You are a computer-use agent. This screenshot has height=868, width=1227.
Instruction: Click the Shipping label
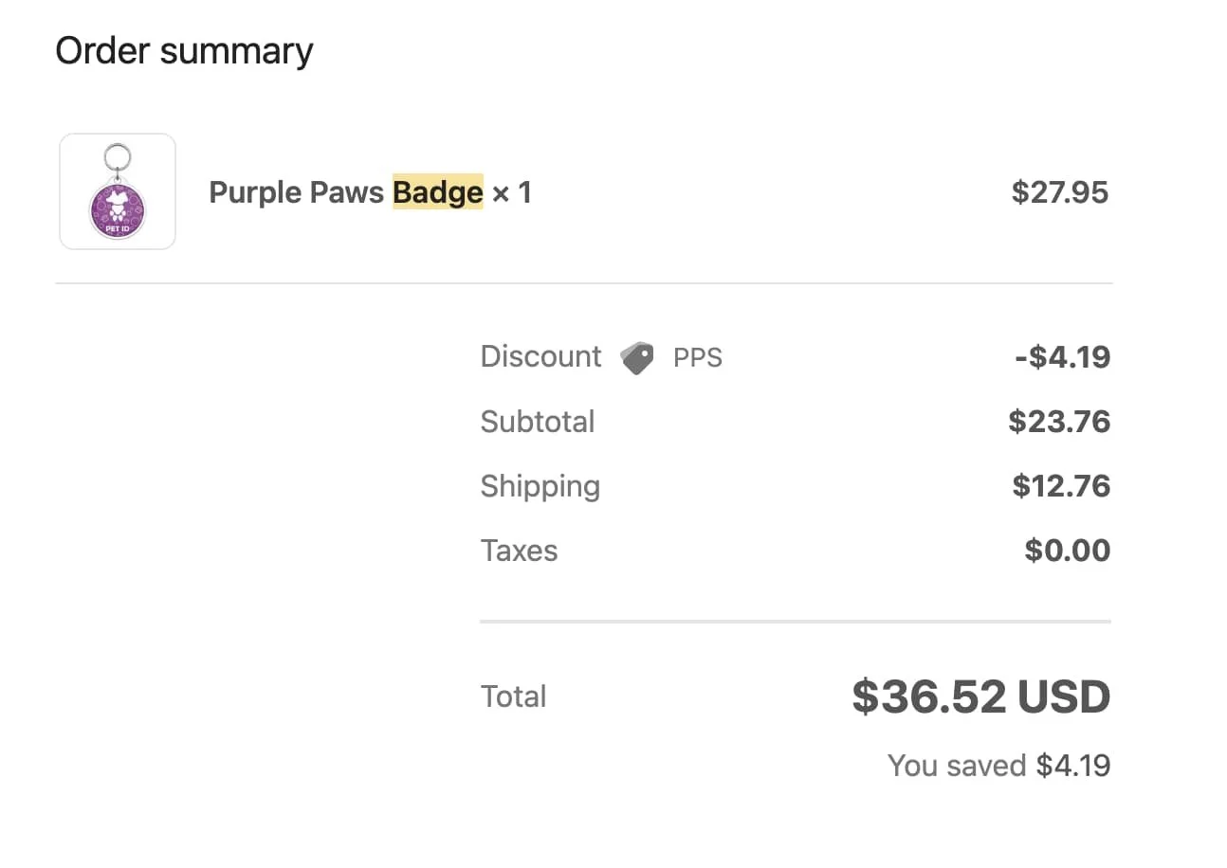(x=540, y=486)
